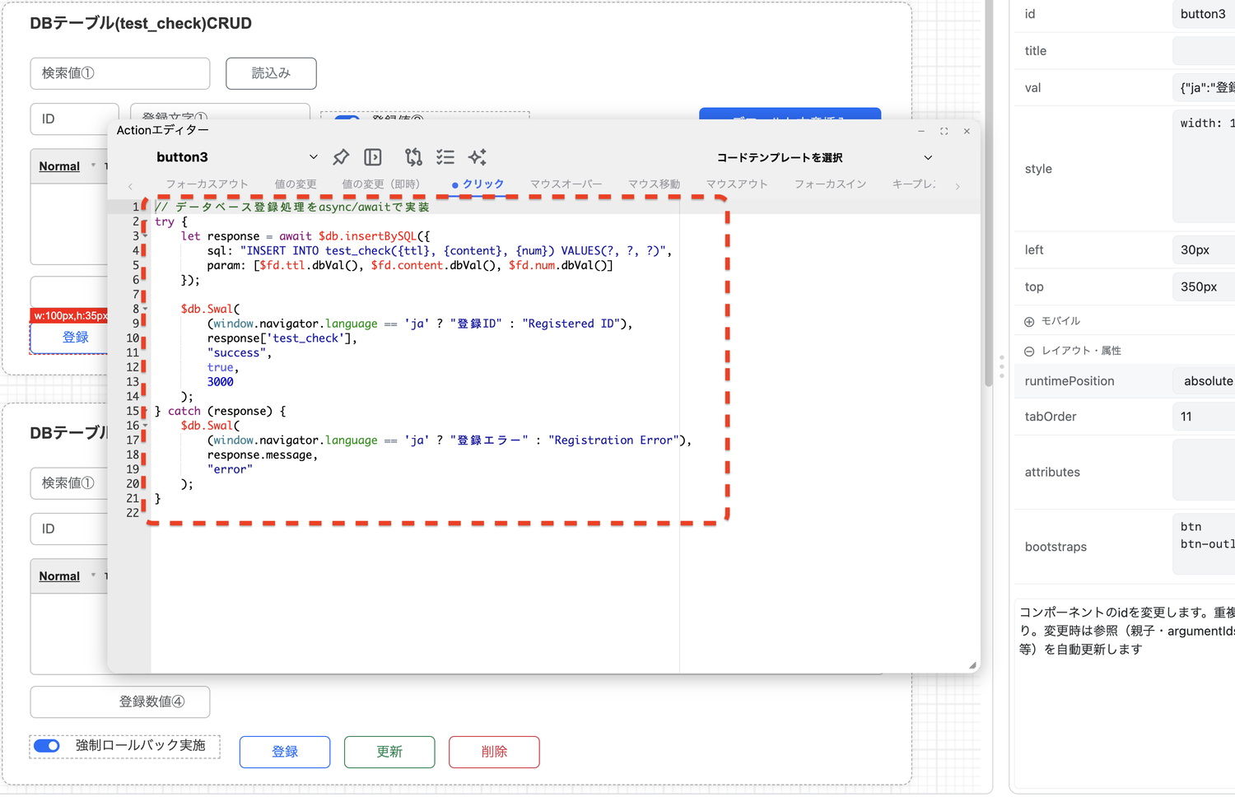
Task: Edit the runtimePosition value absolute
Action: 1204,381
